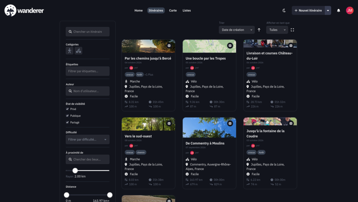Open Livraison et courses Château-du-Loir title
The width and height of the screenshot is (358, 202).
pos(270,55)
